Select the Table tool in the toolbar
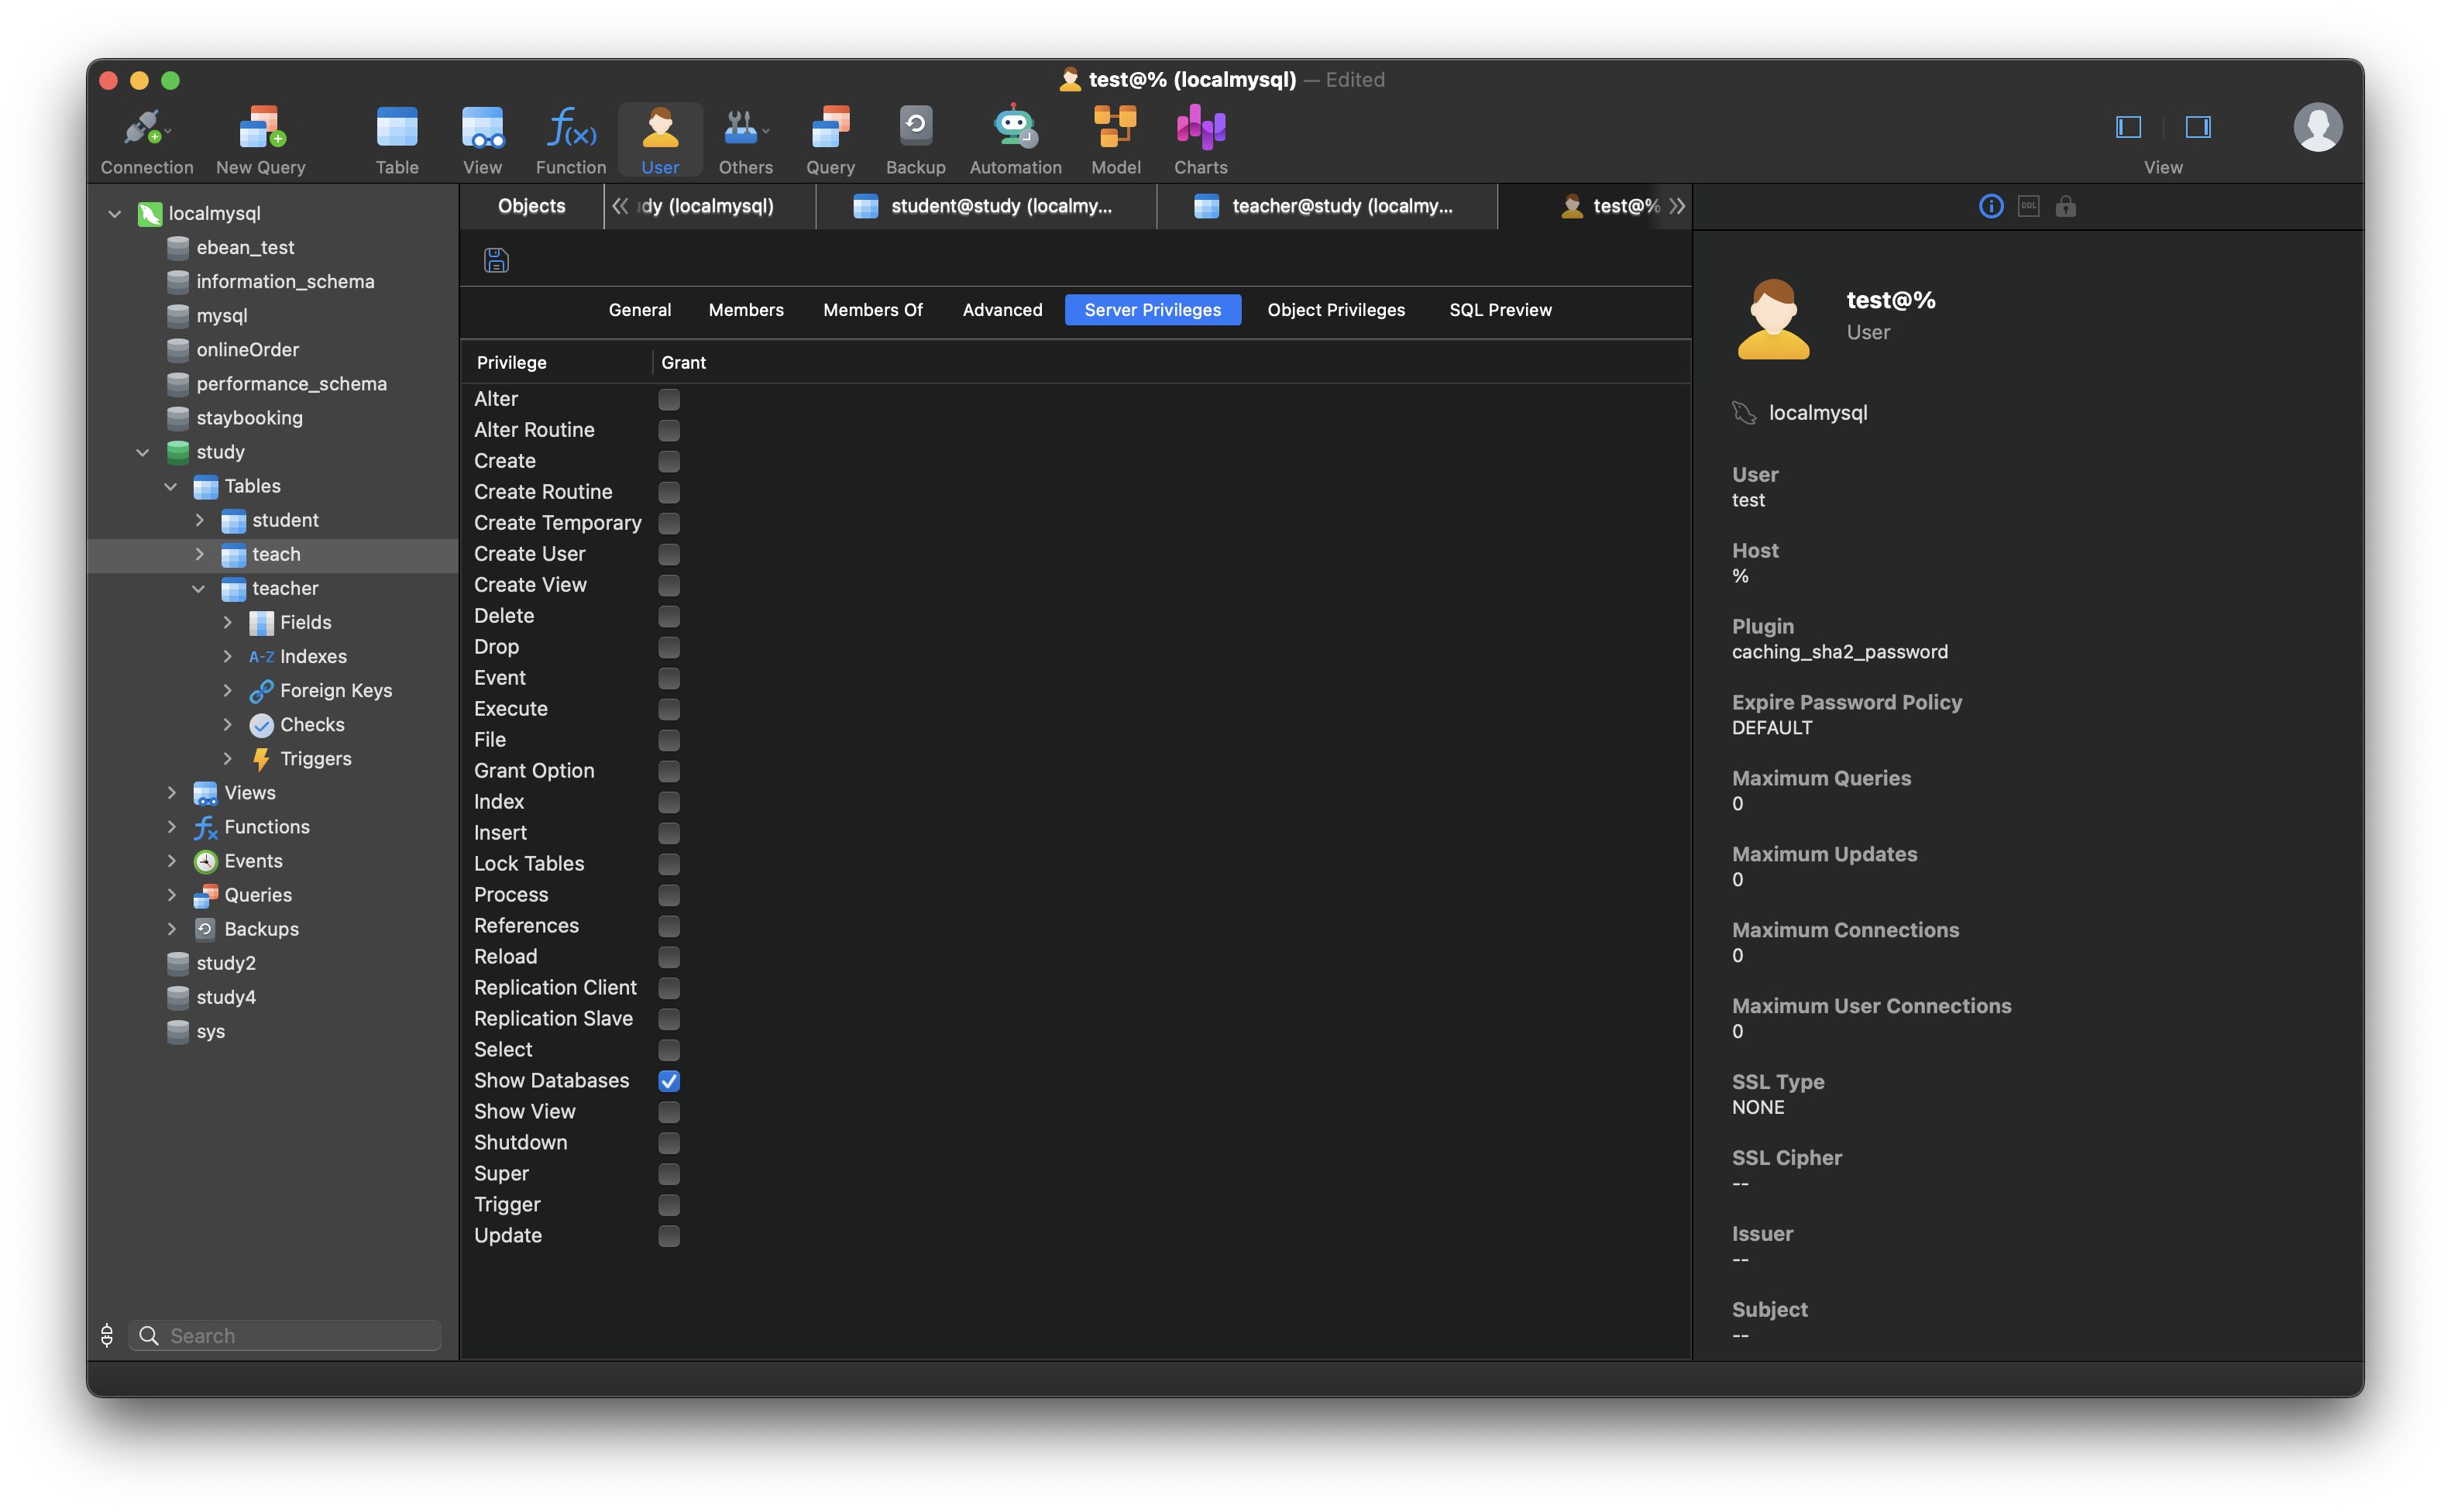This screenshot has width=2451, height=1512. click(396, 138)
